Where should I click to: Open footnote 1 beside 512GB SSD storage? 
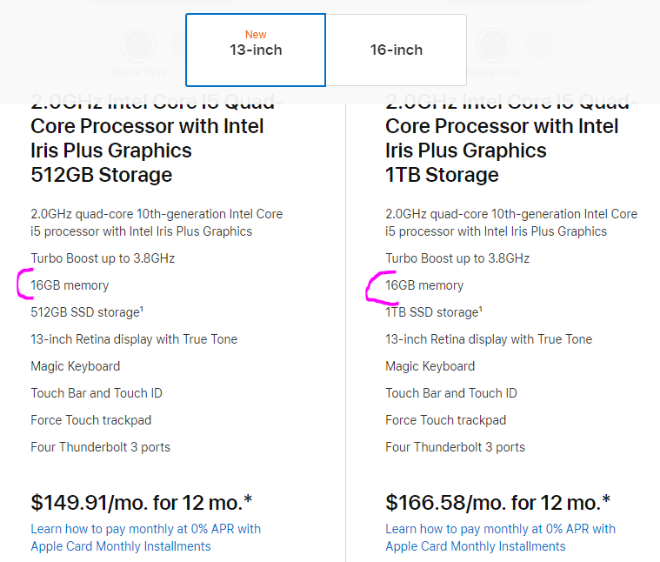142,309
